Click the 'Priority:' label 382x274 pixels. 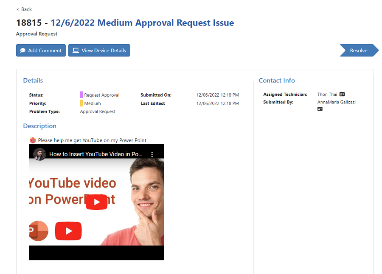[x=38, y=103]
